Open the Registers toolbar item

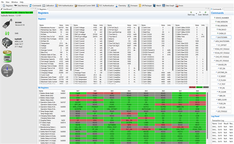click(x=8, y=6)
